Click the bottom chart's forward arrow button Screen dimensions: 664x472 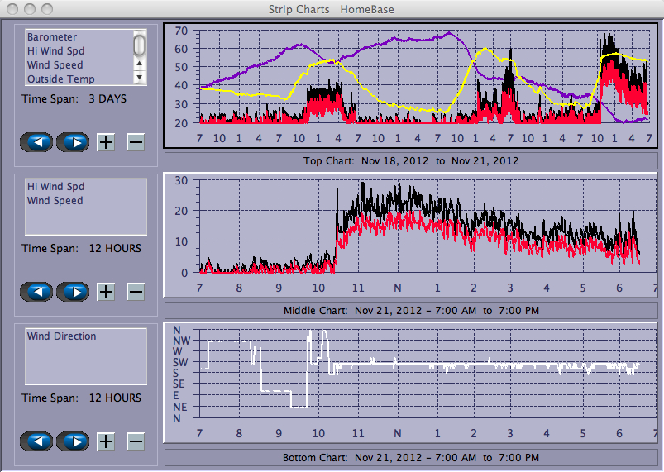pos(73,441)
